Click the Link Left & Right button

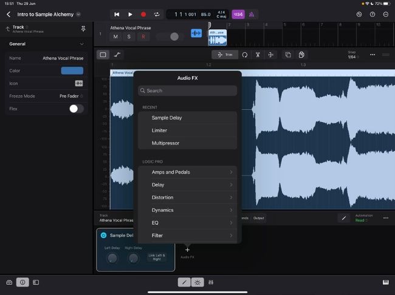point(157,257)
